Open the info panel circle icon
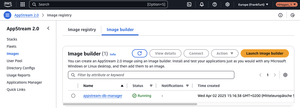The height and width of the screenshot is (108, 300). coord(280,15)
